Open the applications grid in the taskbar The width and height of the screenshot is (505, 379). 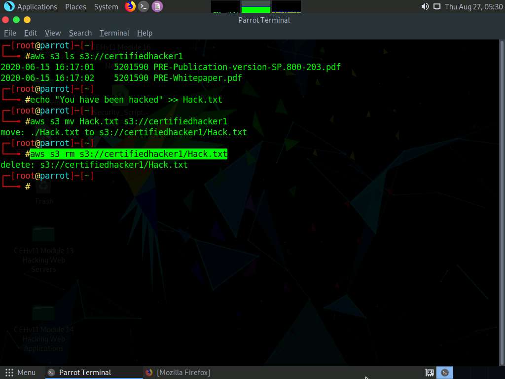point(8,372)
